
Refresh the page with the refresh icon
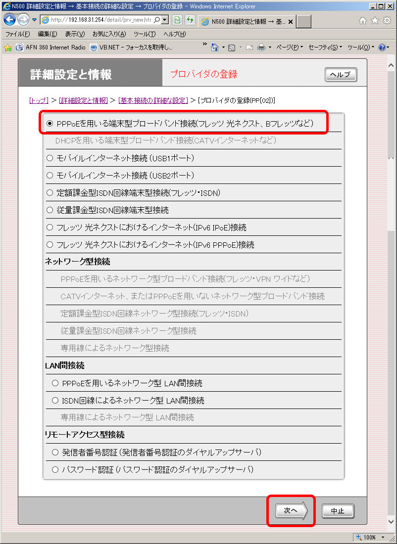click(190, 20)
